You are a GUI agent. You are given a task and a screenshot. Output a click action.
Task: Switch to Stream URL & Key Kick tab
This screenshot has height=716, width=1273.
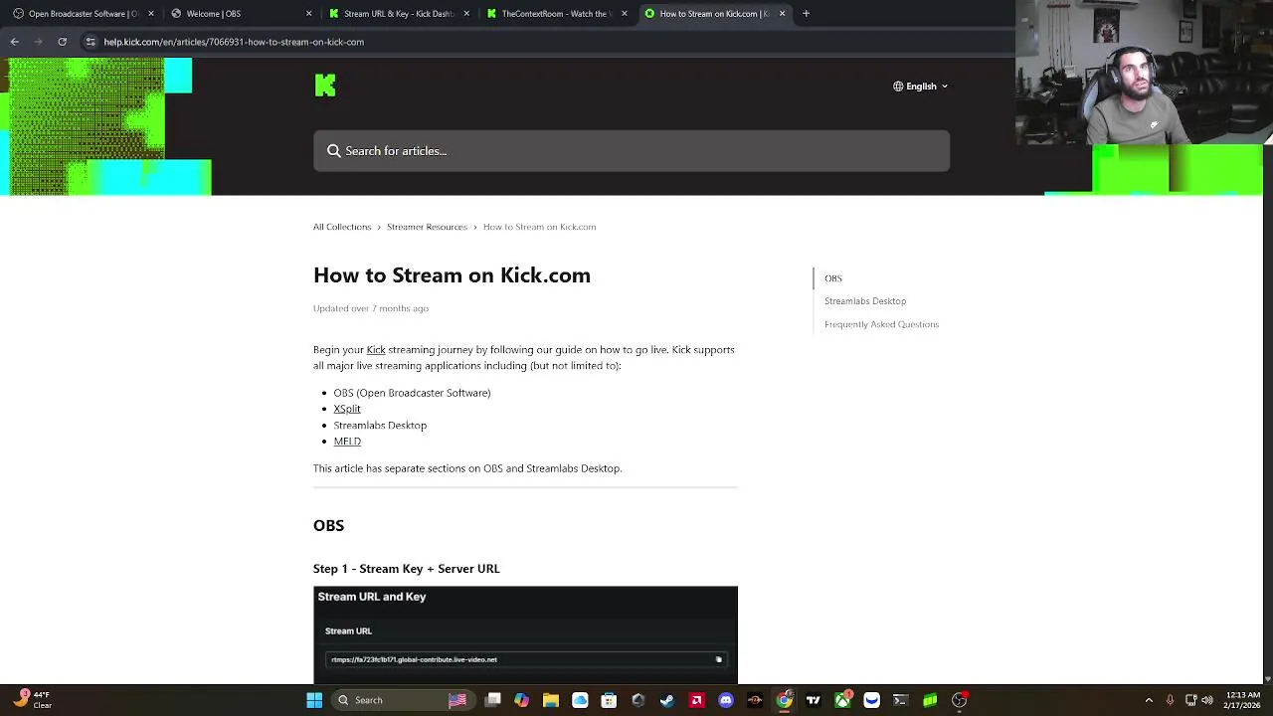point(398,14)
